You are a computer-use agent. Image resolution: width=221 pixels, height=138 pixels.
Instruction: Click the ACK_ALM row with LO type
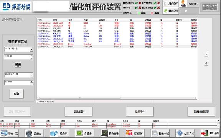pos(117,28)
